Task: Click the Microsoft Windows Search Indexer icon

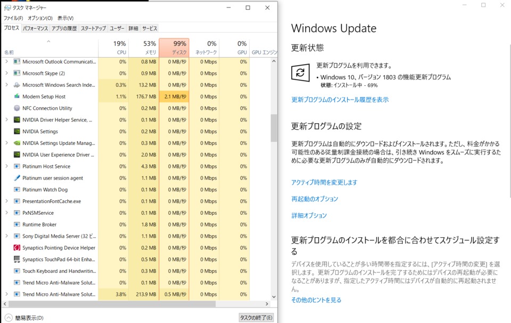Action: pyautogui.click(x=17, y=85)
